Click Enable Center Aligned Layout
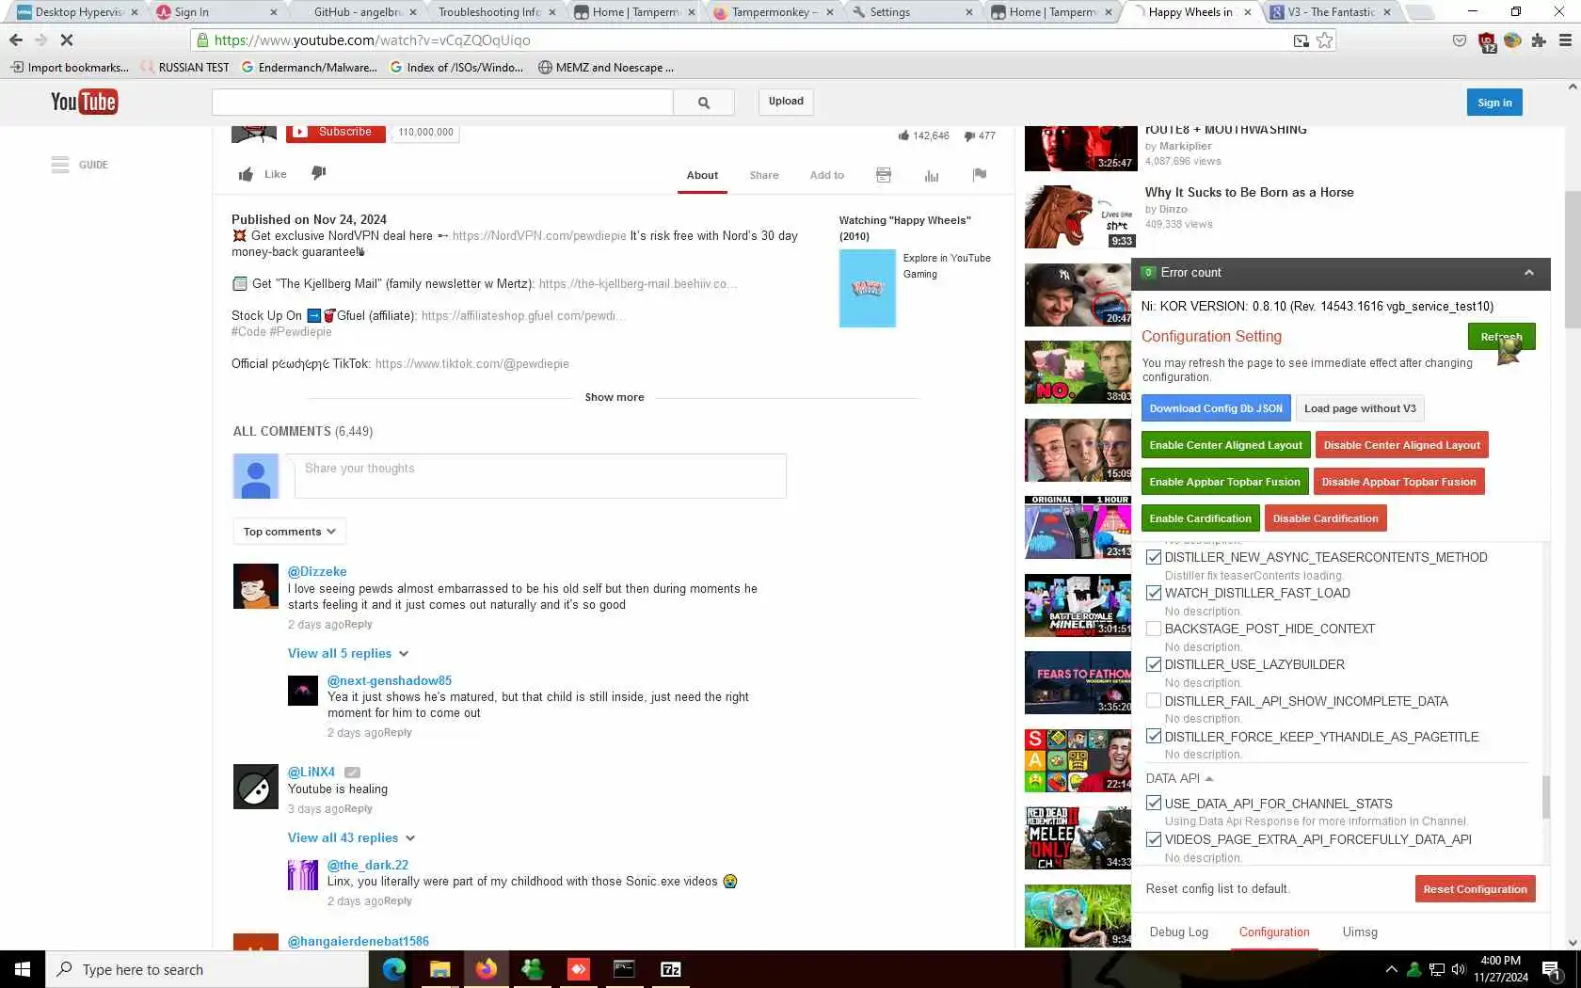 1225,445
